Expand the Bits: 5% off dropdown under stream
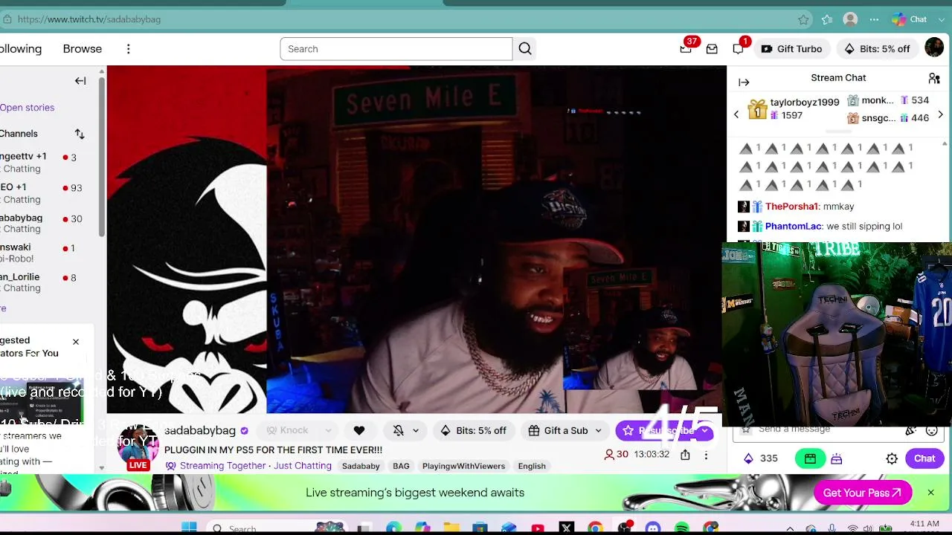 point(473,430)
